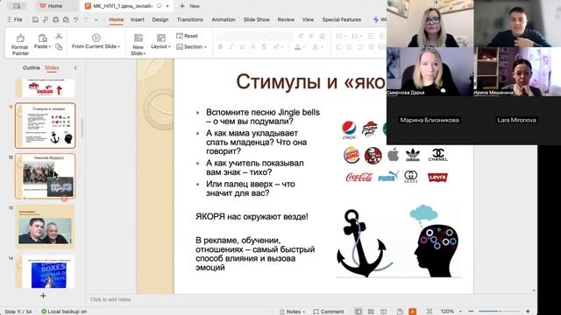Toggle bulleted list formatting
Screen dimensions: 561x315
click(x=339, y=36)
